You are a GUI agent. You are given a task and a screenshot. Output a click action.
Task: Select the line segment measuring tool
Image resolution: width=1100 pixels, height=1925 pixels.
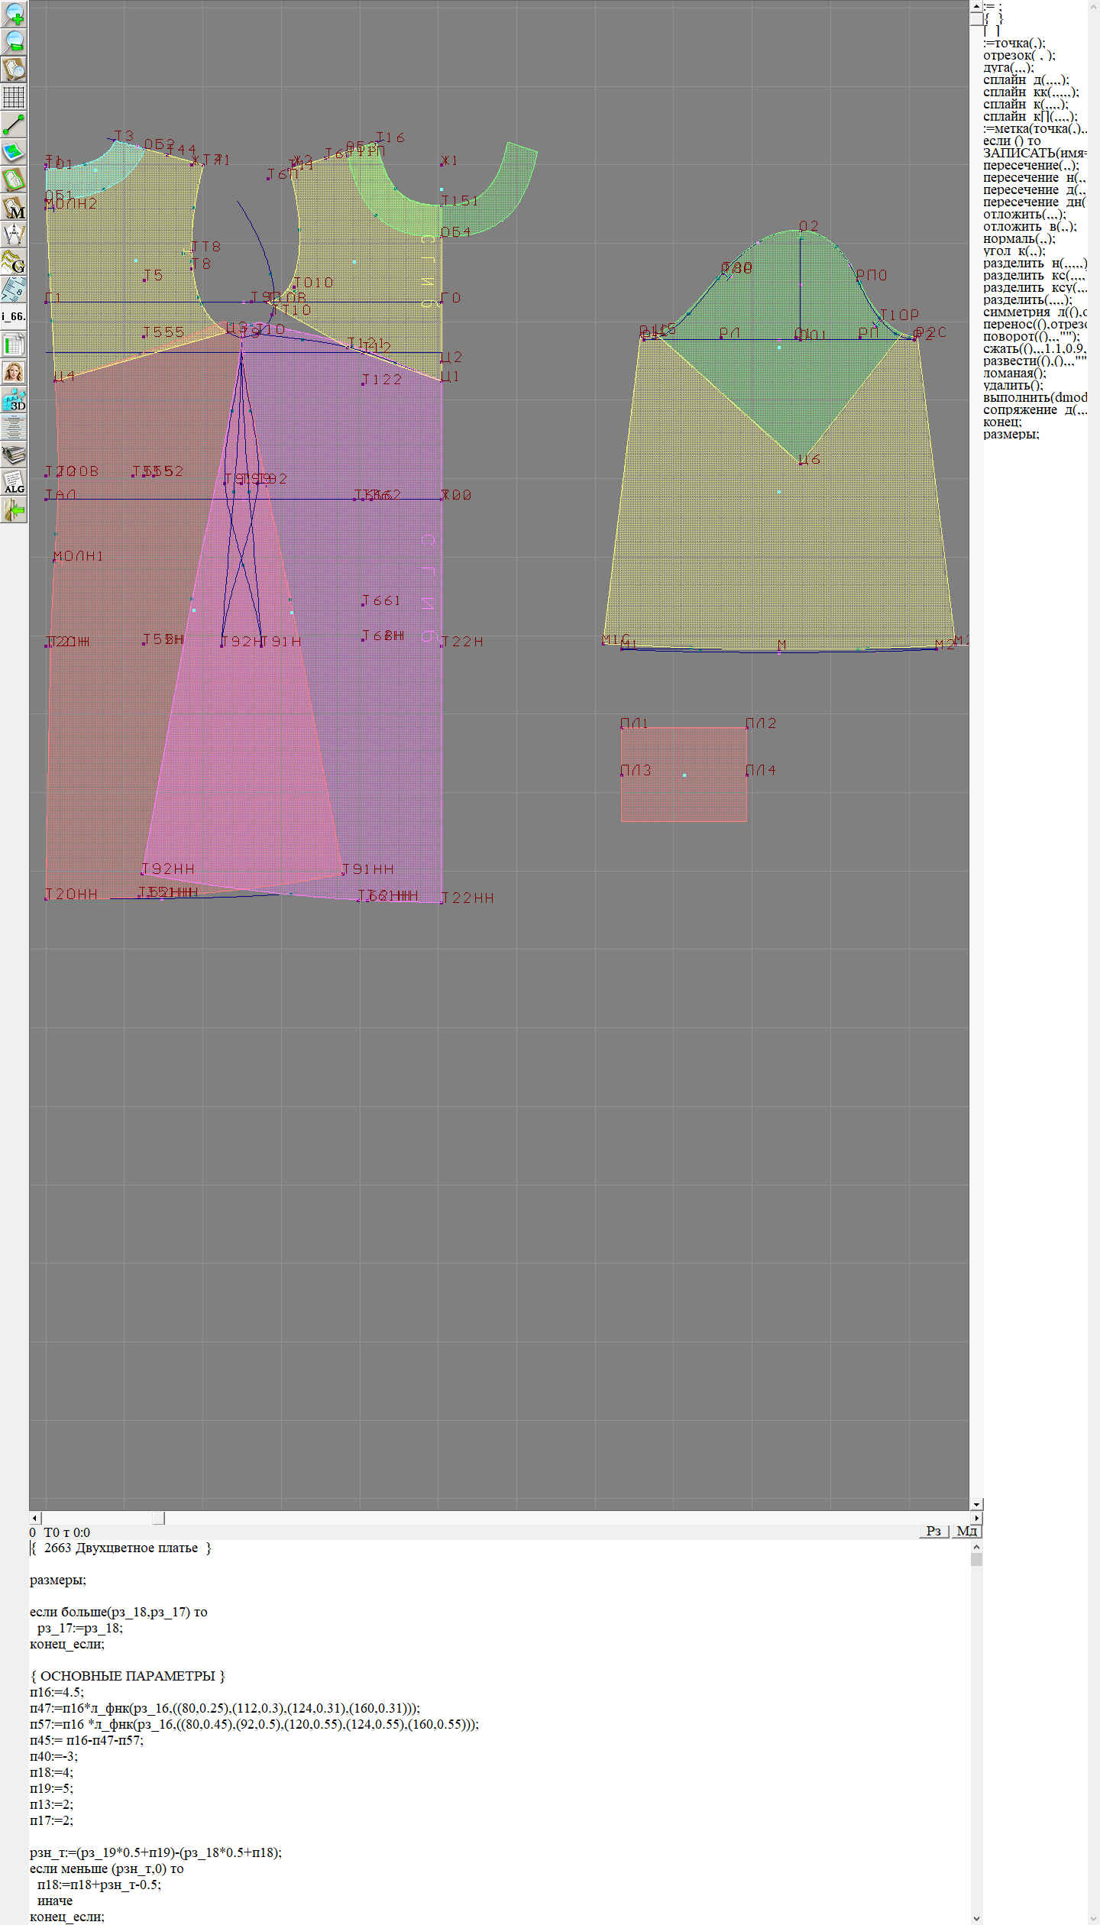pyautogui.click(x=14, y=125)
